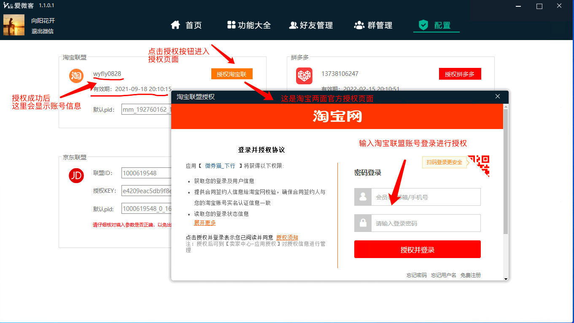The height and width of the screenshot is (323, 574).
Task: Click the red JD logo icon
Action: point(76,176)
